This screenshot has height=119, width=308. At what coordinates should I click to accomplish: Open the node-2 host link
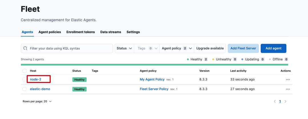click(36, 80)
